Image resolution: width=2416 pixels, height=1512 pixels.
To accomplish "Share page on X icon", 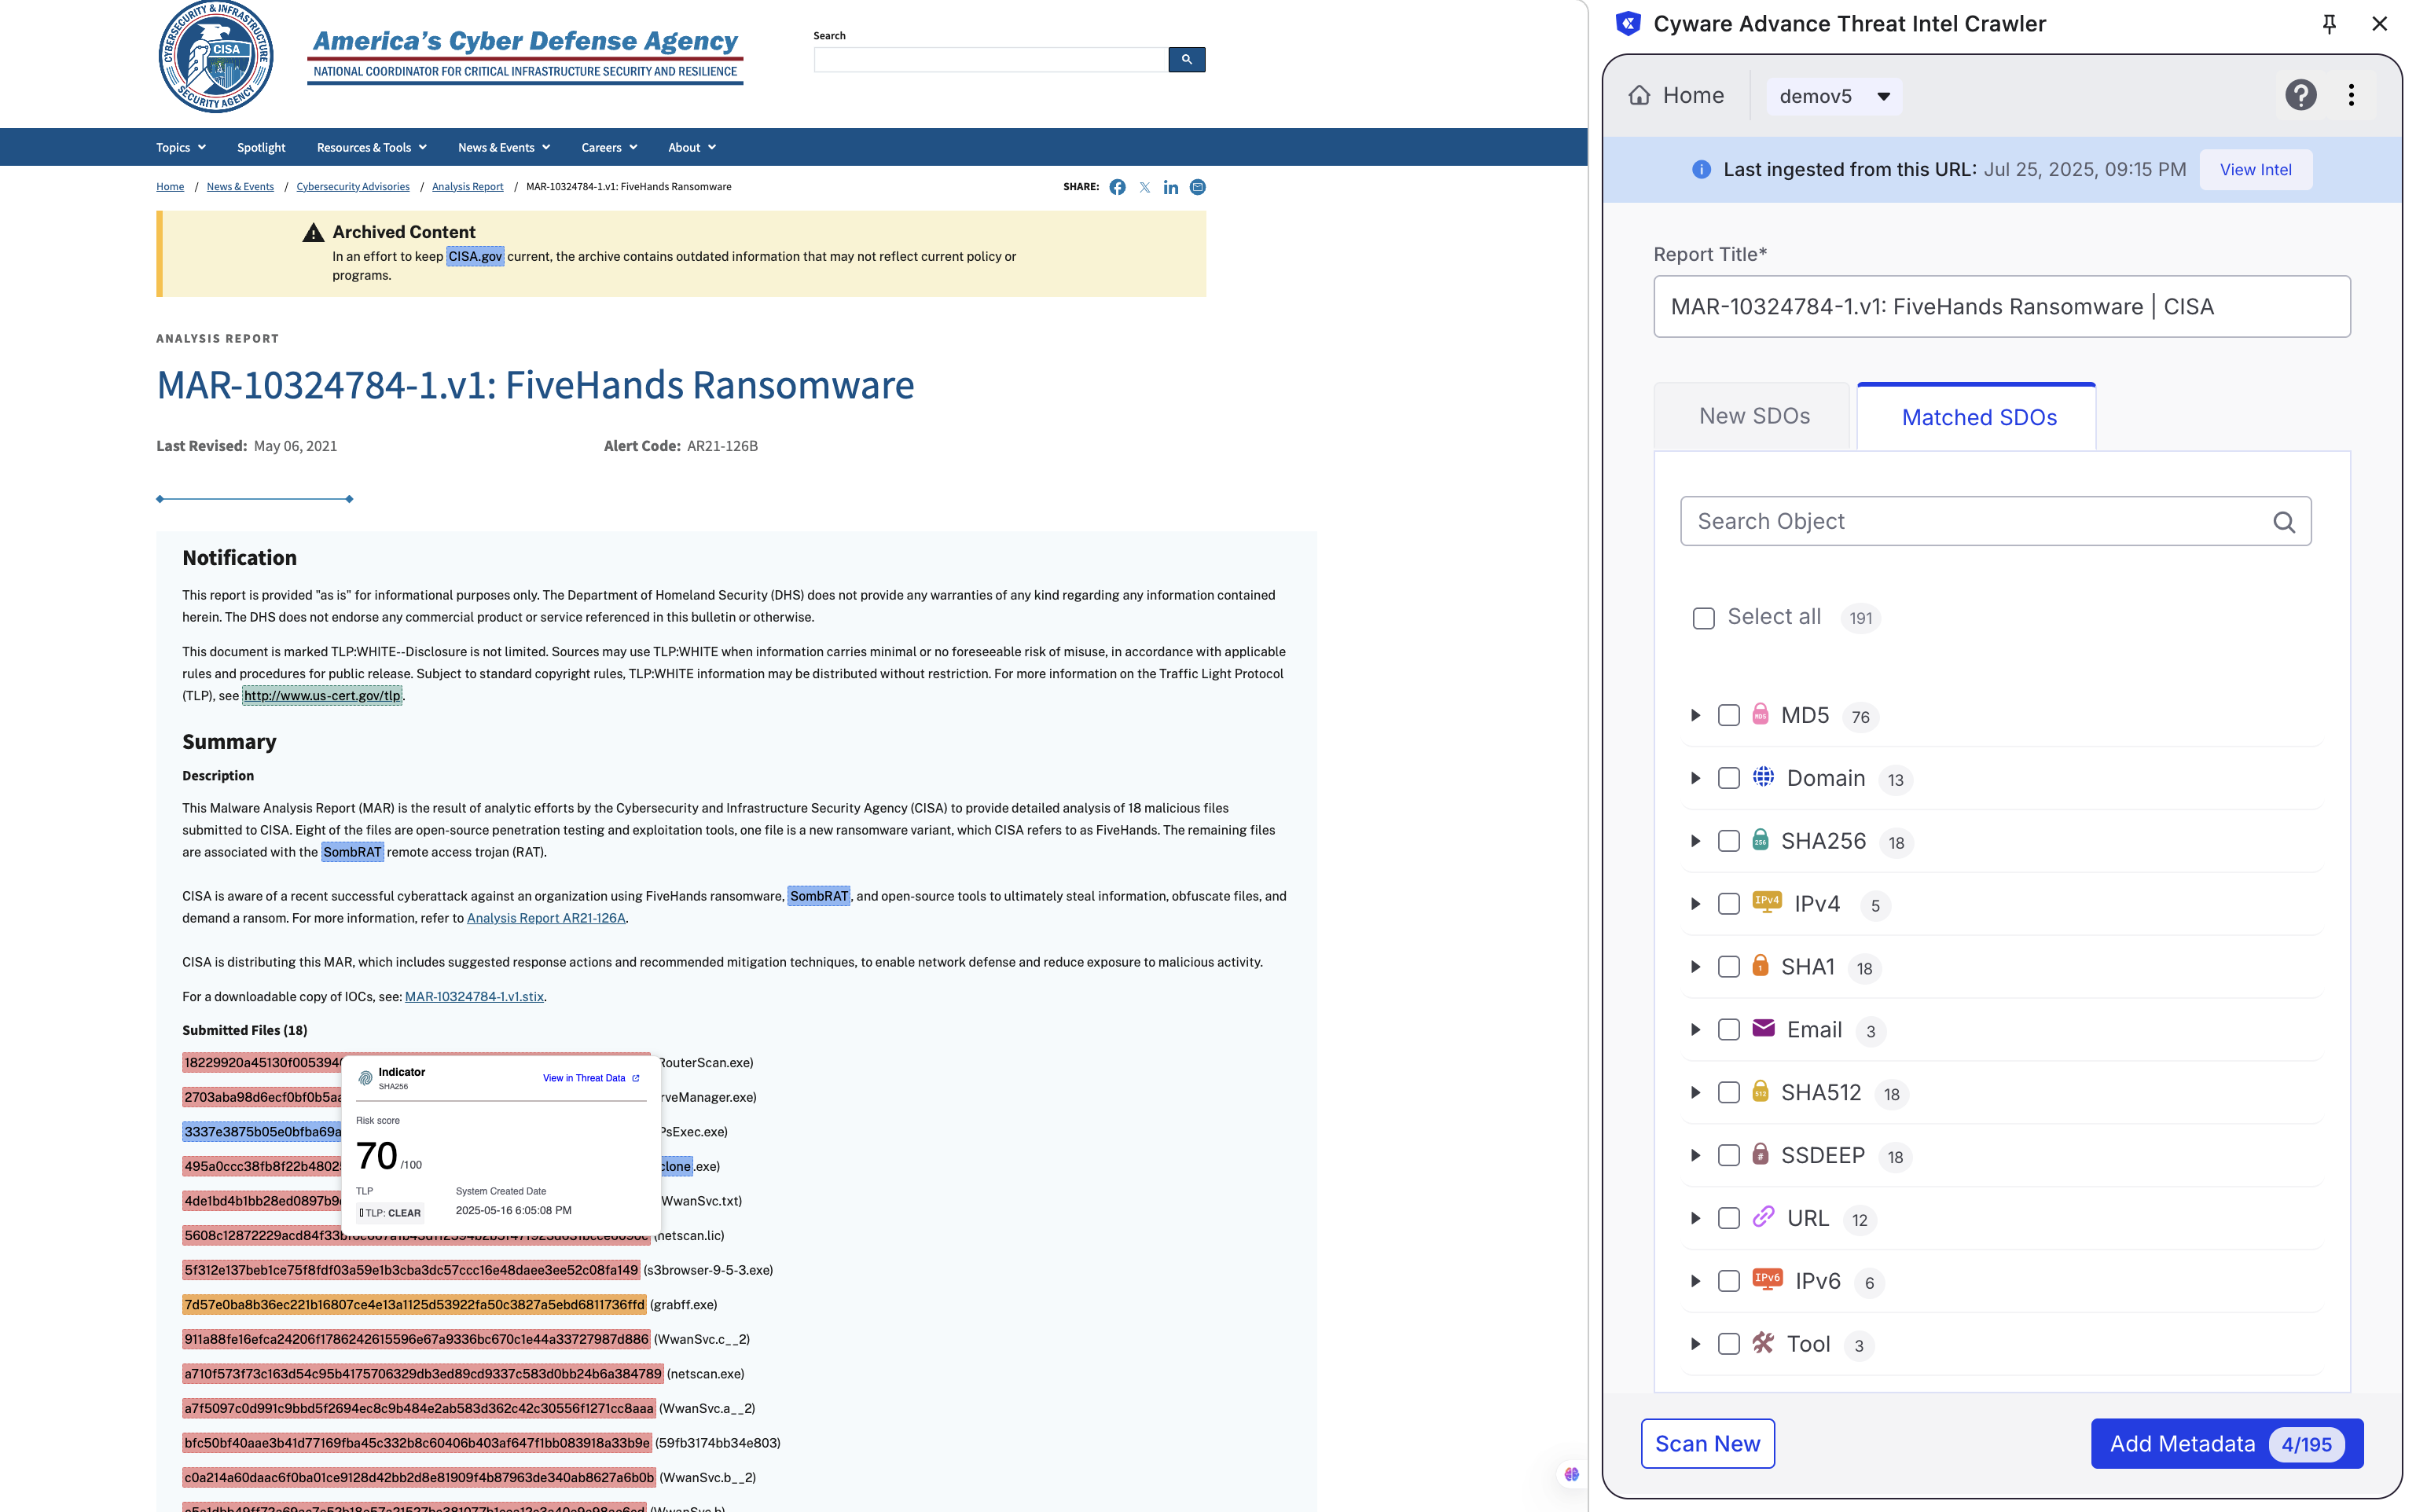I will (x=1144, y=187).
